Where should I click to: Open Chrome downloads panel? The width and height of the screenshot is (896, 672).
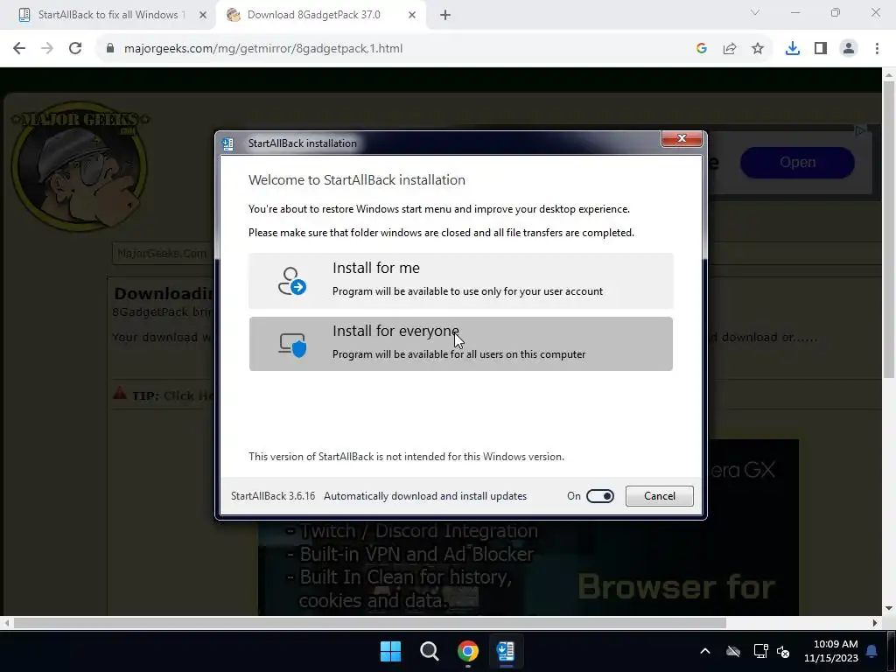(793, 49)
